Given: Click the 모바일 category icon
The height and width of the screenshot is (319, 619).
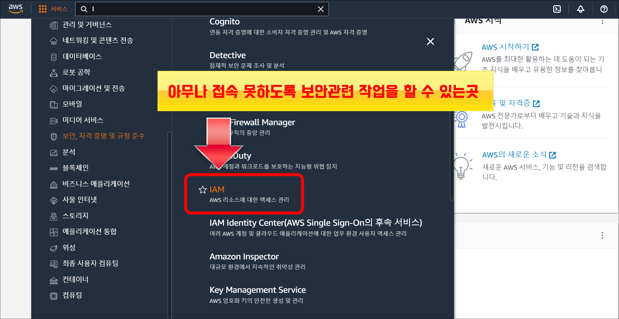Looking at the screenshot, I should coord(54,105).
